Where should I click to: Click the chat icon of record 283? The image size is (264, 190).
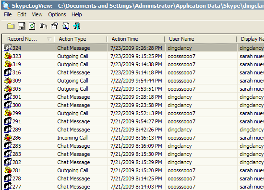click(x=8, y=154)
